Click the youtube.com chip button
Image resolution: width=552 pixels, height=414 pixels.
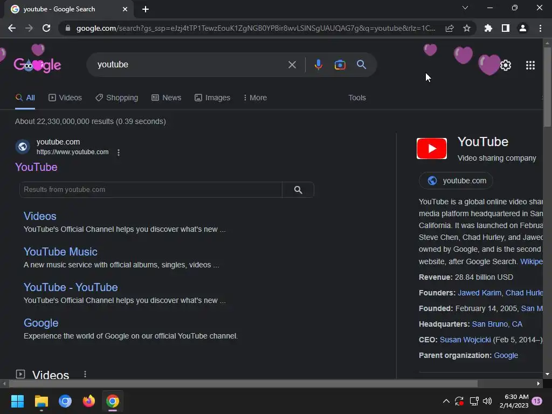[x=456, y=181]
